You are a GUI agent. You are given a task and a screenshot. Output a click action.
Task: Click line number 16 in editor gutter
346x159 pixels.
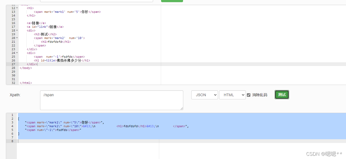(x=13, y=23)
